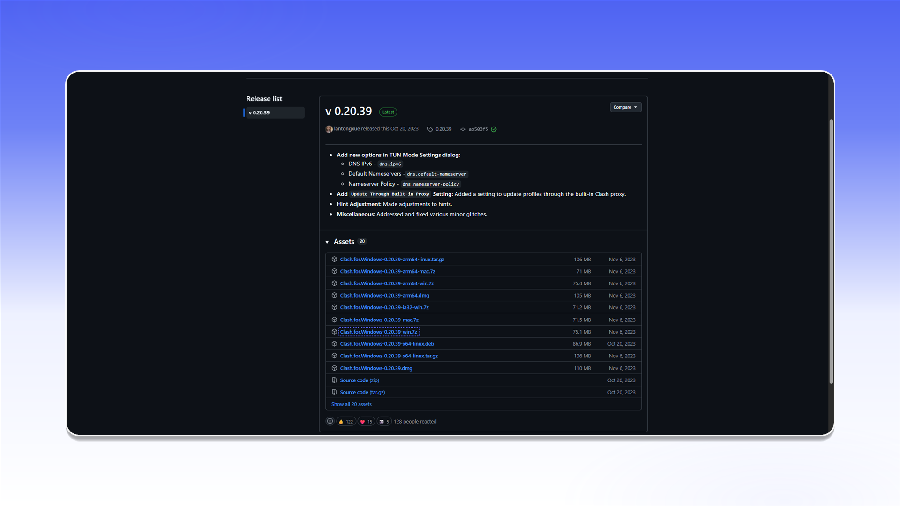Download Source code (zip)
Screen dimensions: 900x506
360,380
